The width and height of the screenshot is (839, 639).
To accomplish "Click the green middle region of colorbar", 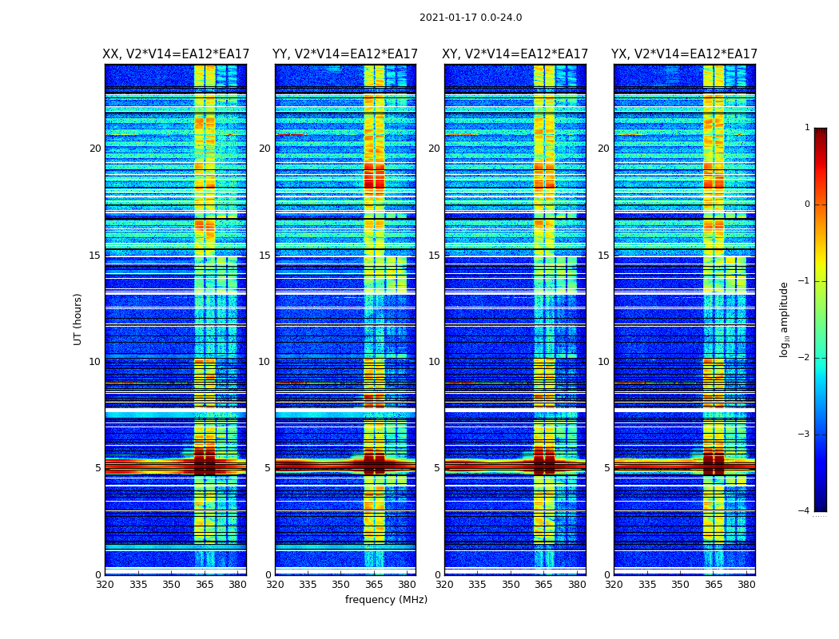I will point(821,319).
